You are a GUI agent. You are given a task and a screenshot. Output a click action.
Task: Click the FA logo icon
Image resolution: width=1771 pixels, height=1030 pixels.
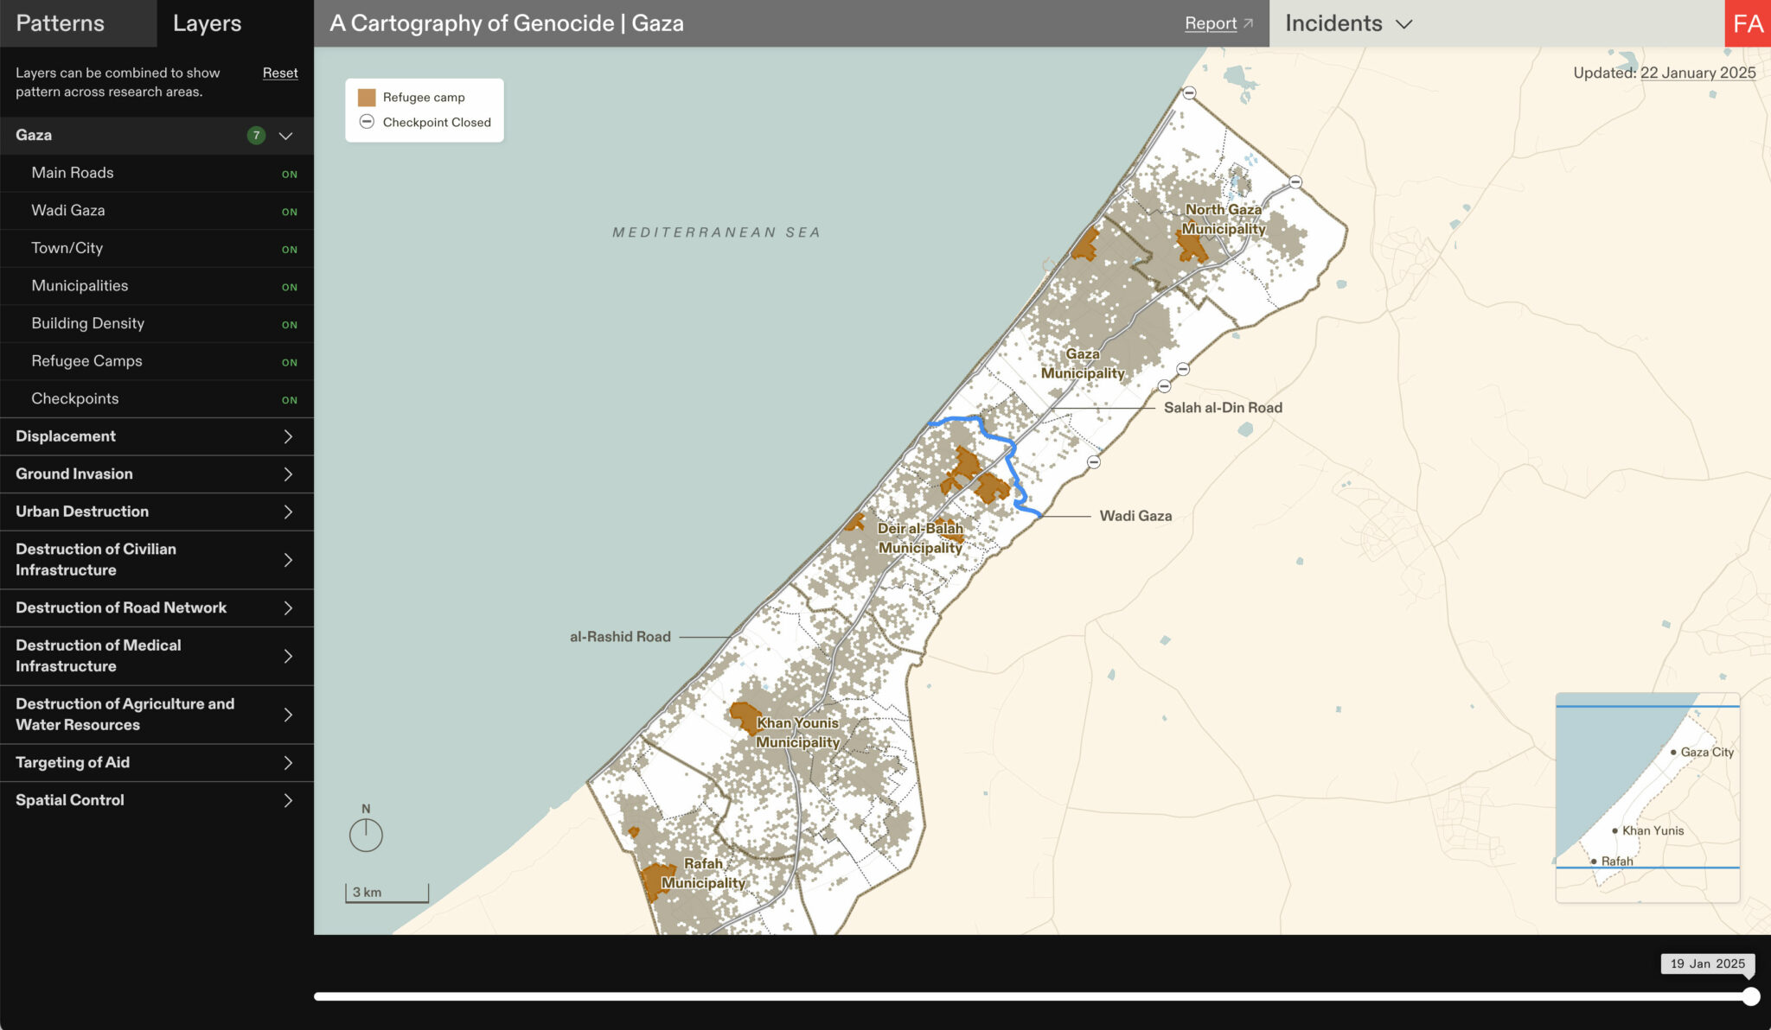1748,23
